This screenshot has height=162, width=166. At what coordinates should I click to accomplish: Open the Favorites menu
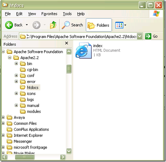(x=49, y=14)
